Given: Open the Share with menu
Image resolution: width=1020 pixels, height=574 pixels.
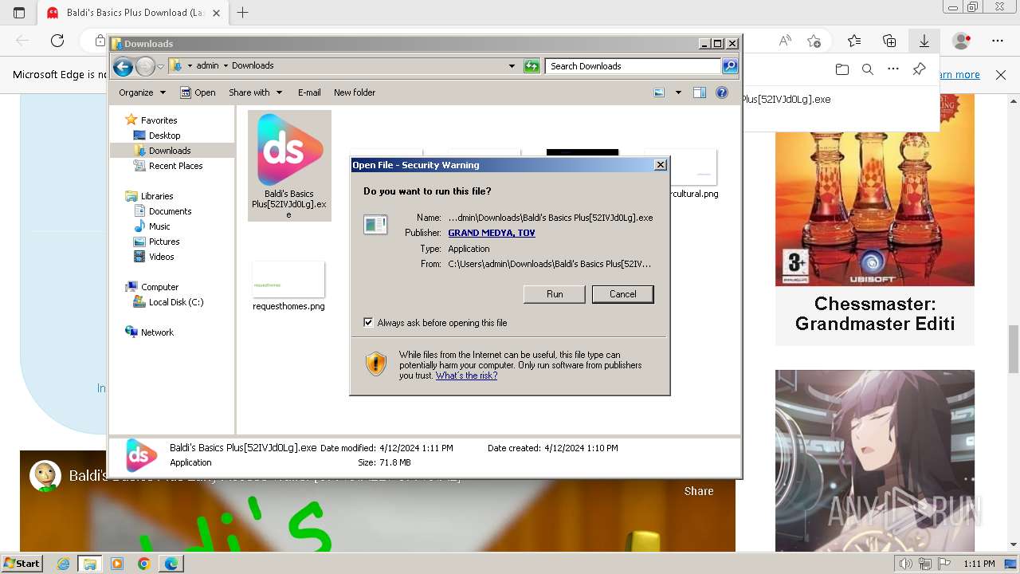Looking at the screenshot, I should [255, 92].
